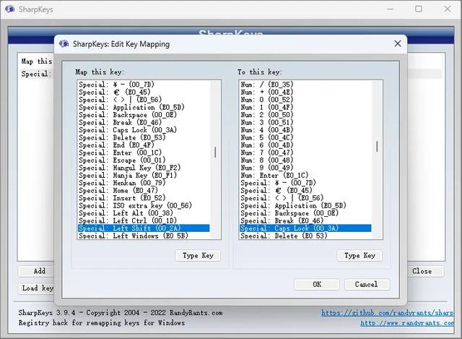Select 'Special: Application (E0_5D)' in To this key list
Image resolution: width=462 pixels, height=339 pixels.
point(305,206)
